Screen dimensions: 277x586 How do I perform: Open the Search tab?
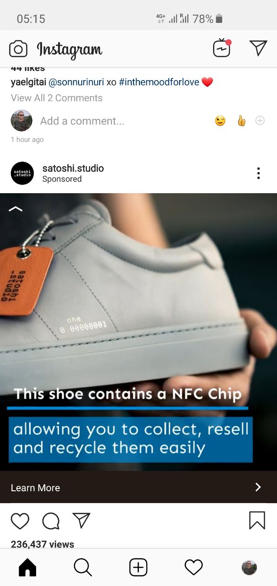pos(83,568)
